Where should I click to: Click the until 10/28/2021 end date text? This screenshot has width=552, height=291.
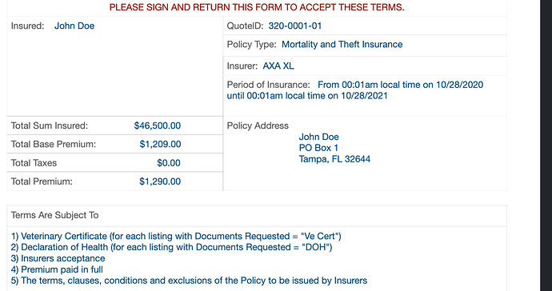307,96
